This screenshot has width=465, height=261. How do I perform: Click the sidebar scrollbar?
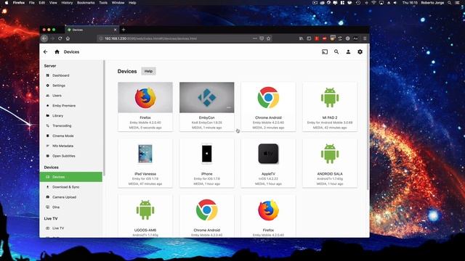click(x=104, y=118)
